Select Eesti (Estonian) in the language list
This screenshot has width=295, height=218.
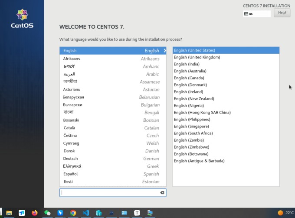[x=113, y=182]
